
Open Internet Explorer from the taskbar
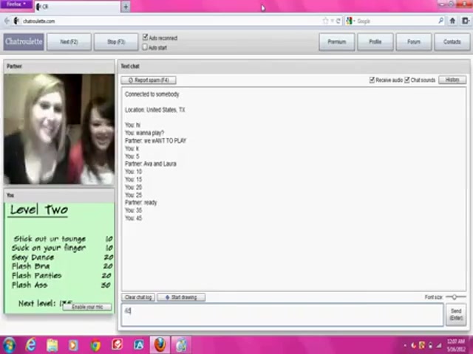[x=31, y=344]
